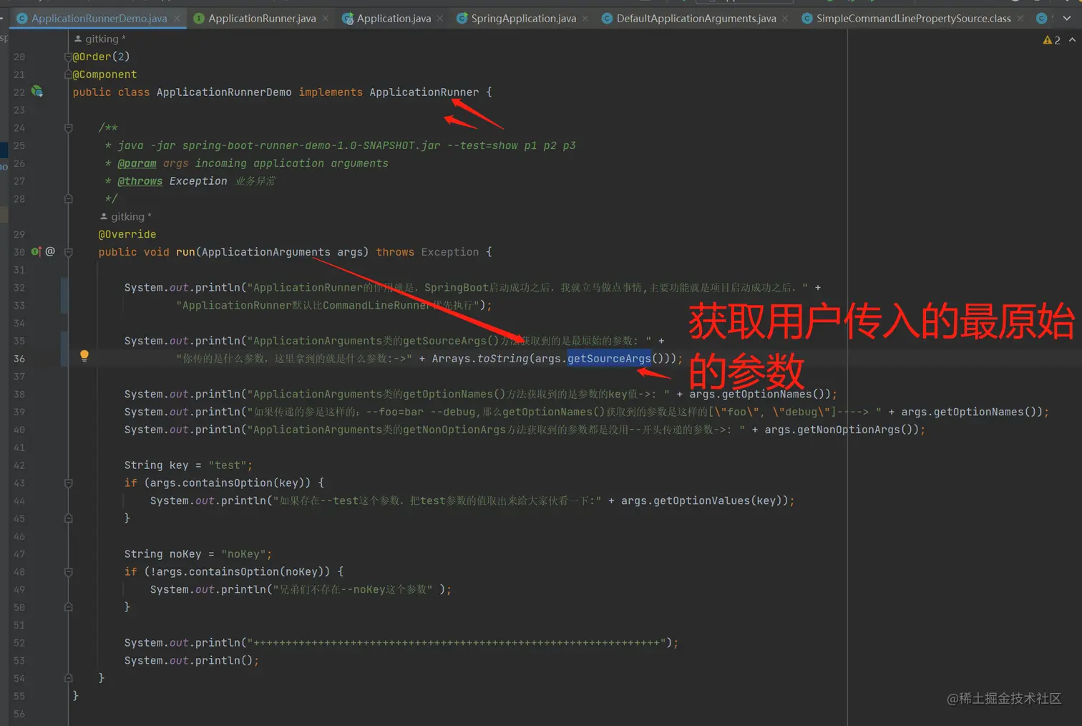Open the warnings indicator showing 2 problems
Image resolution: width=1082 pixels, height=726 pixels.
point(1051,40)
